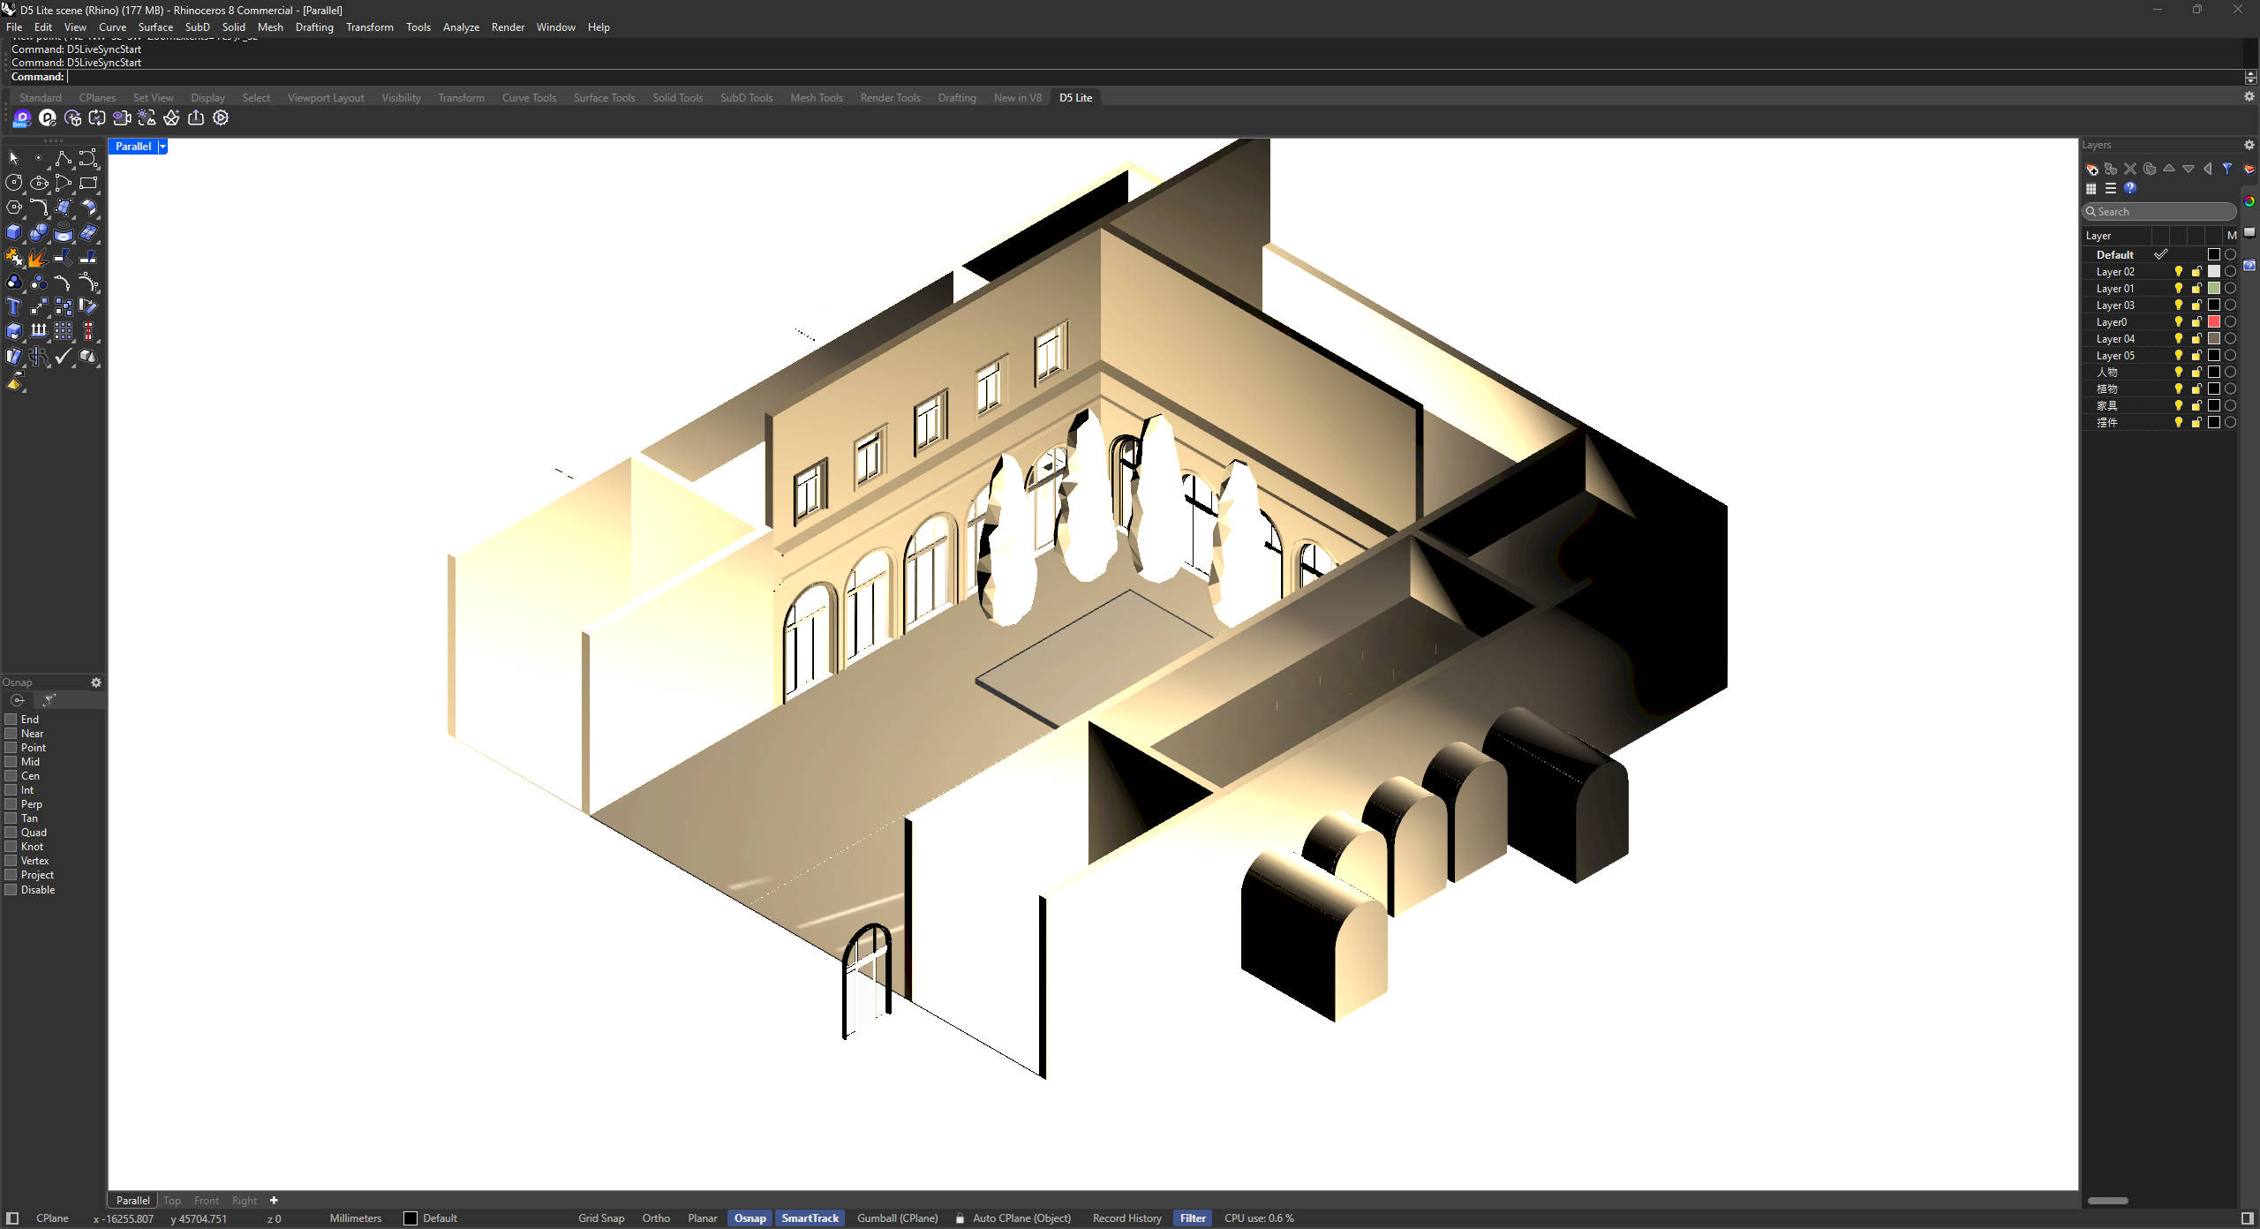Open D5 Lite settings gear in toolbar

221,118
